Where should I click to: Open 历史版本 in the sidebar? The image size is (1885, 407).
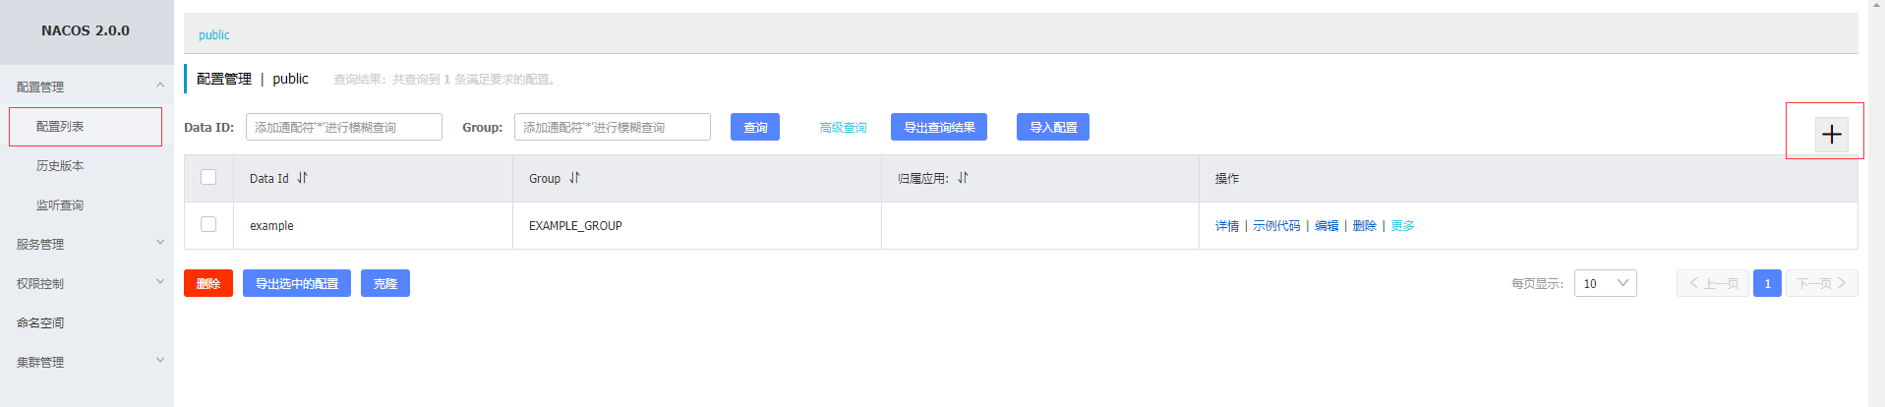pyautogui.click(x=60, y=166)
